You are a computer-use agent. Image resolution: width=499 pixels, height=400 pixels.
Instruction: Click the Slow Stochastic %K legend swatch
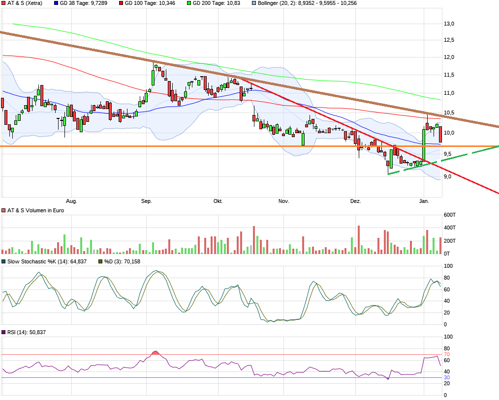pos(3,261)
